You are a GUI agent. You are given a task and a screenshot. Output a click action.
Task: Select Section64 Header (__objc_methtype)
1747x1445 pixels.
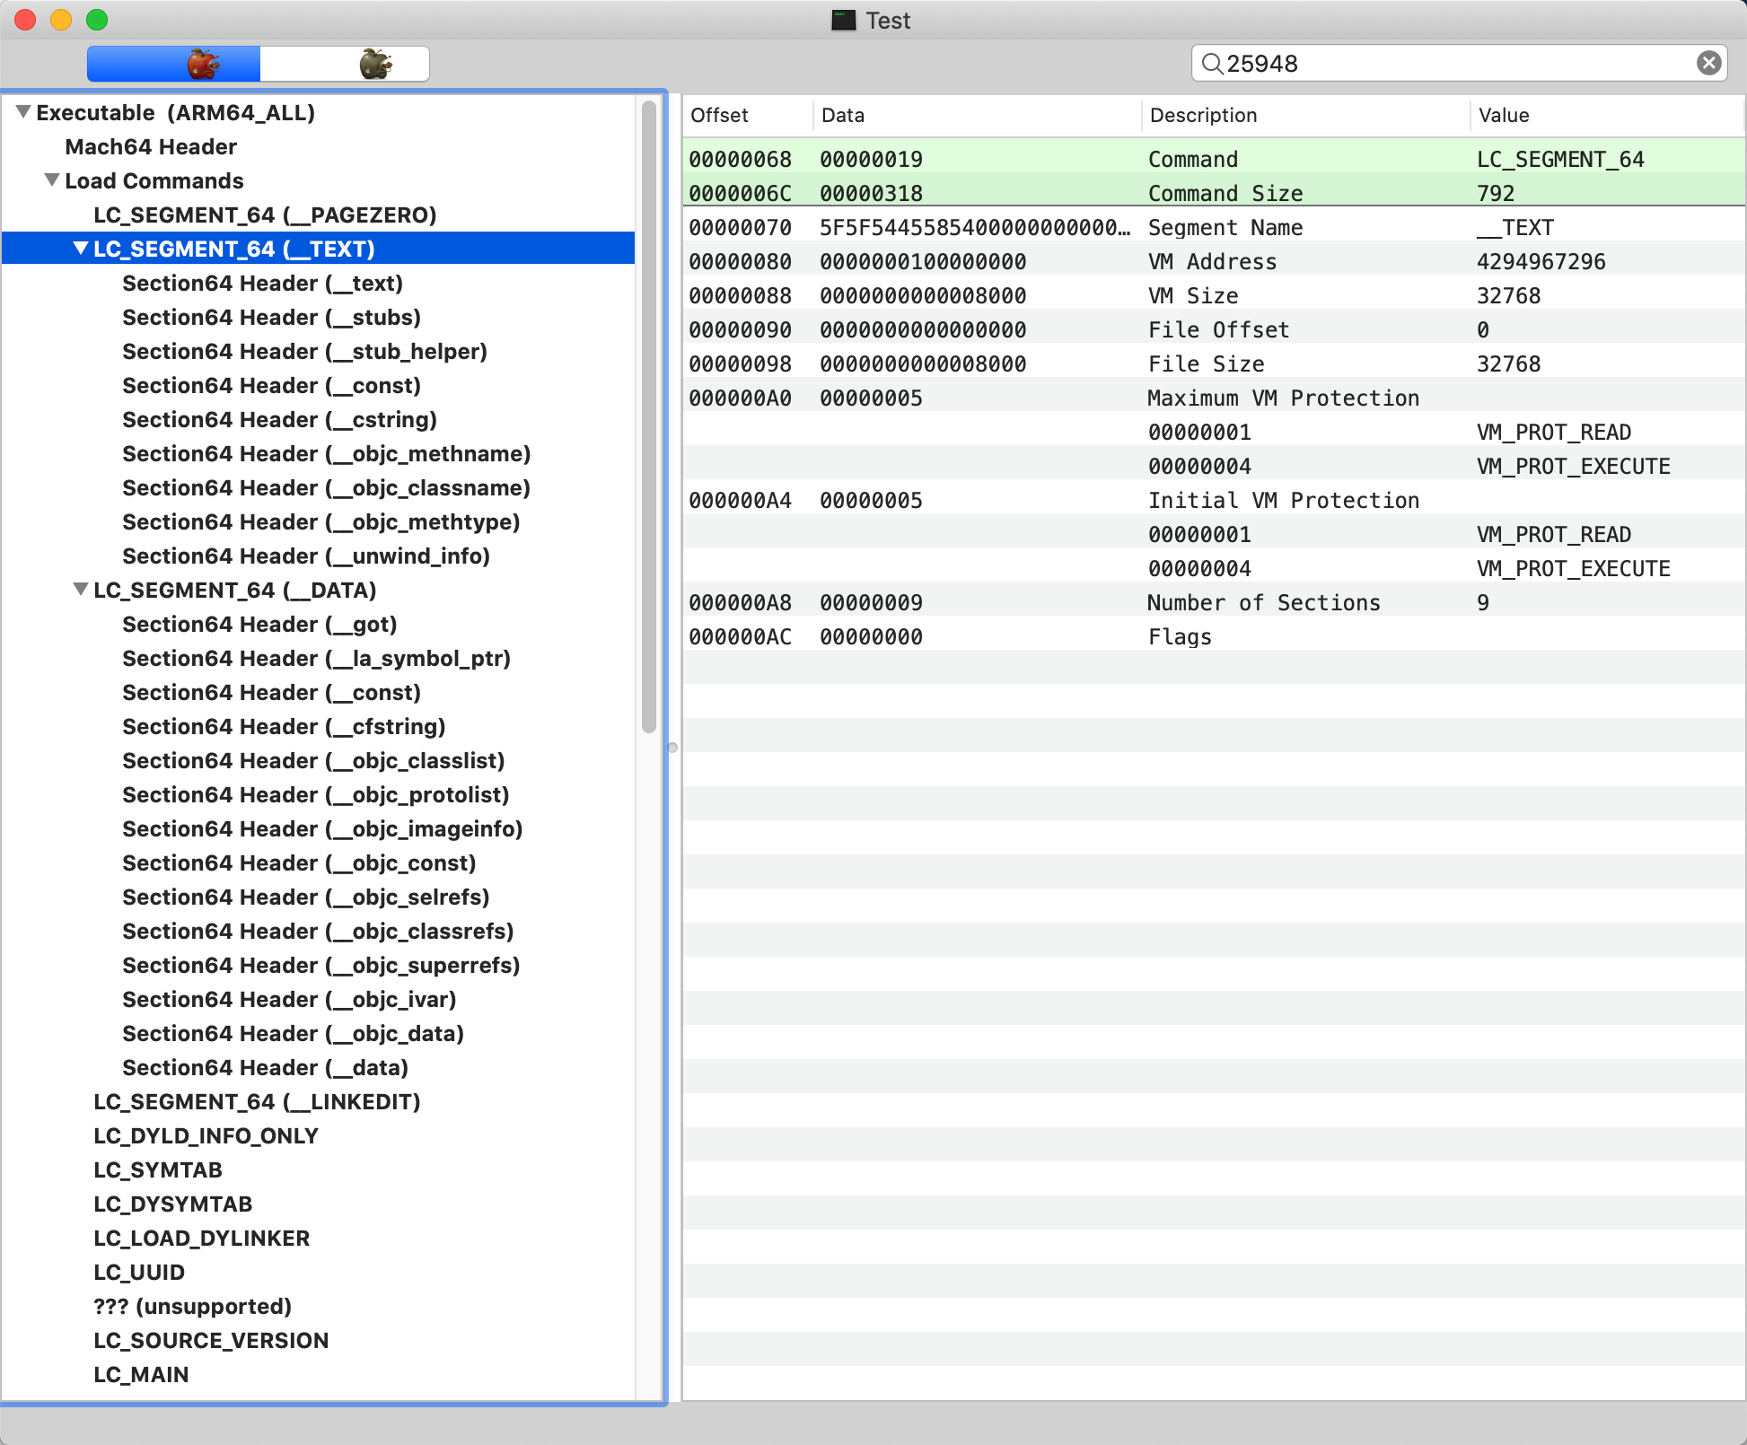[320, 521]
